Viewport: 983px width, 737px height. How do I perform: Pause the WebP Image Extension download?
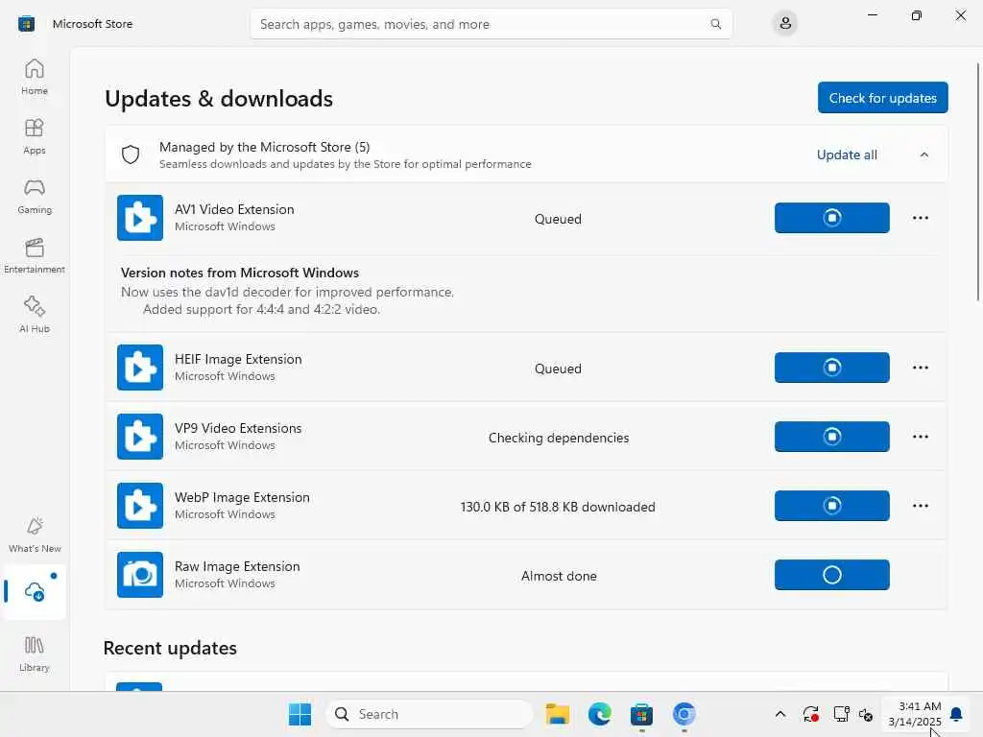click(x=832, y=505)
